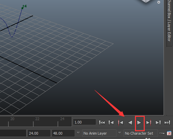
Task: Toggle the auto keyframe key icon
Action: click(x=162, y=133)
